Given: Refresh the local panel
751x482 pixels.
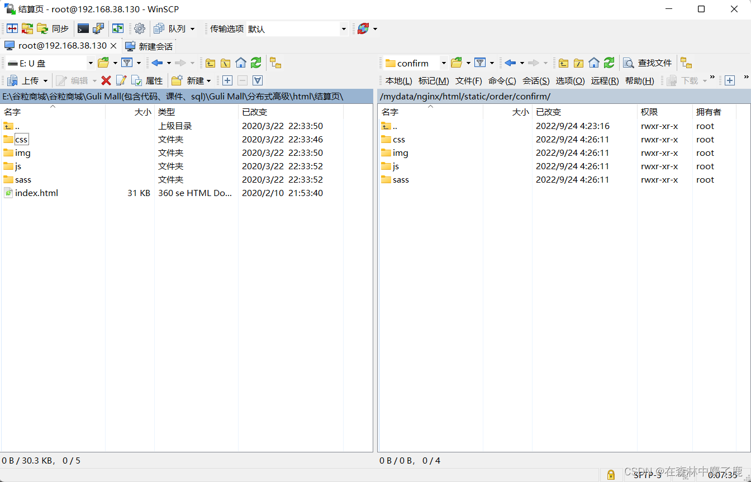Looking at the screenshot, I should pos(256,63).
